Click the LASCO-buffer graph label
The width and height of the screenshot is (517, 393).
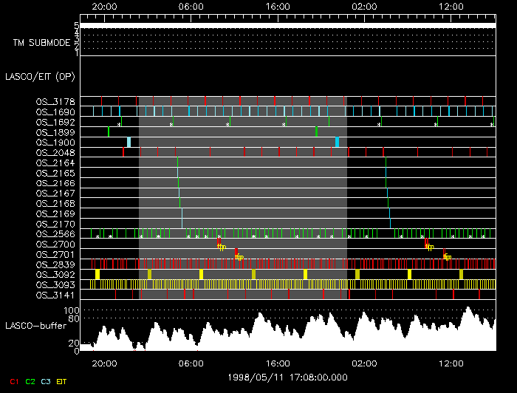(x=36, y=325)
